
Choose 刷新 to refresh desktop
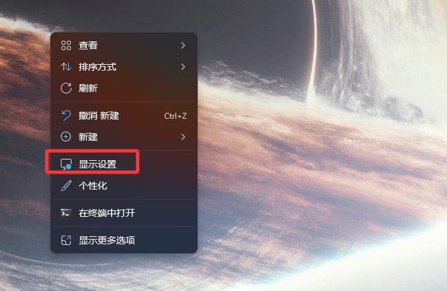(x=124, y=88)
